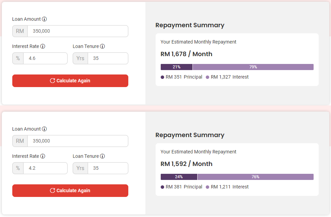Select the Interest Rate field showing 4.2

coord(45,168)
